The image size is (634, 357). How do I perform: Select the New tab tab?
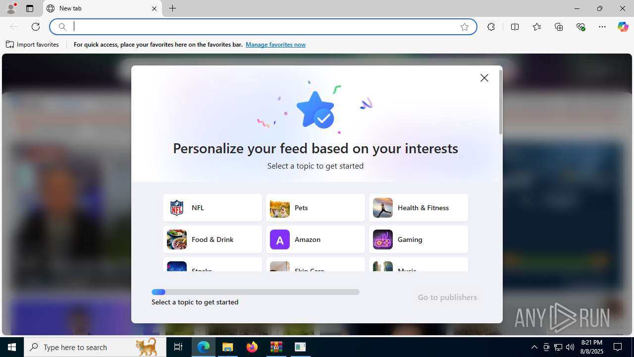coord(103,8)
